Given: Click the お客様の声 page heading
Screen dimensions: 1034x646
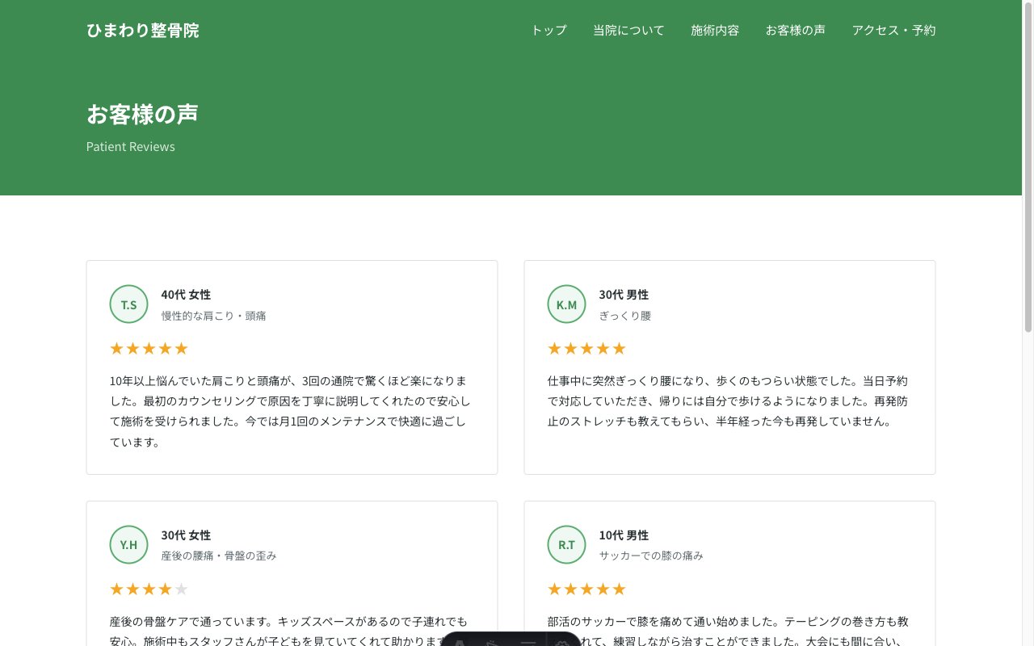Looking at the screenshot, I should 142,115.
